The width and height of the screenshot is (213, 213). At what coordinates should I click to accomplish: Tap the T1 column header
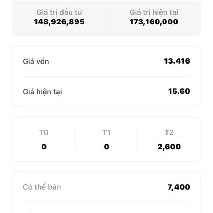[x=106, y=133]
